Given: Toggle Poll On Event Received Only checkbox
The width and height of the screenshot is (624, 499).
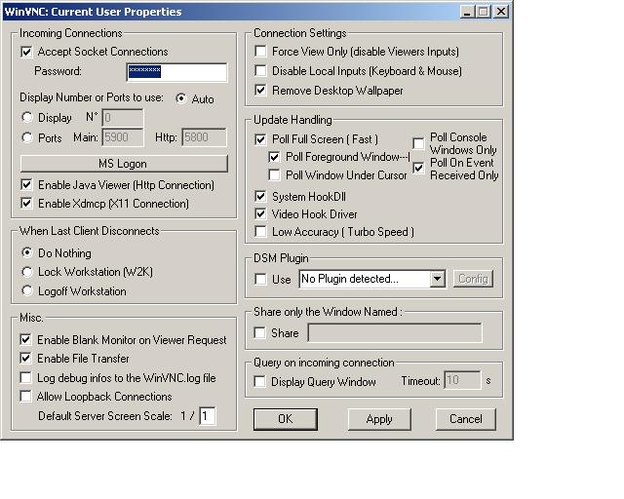Looking at the screenshot, I should pyautogui.click(x=418, y=169).
